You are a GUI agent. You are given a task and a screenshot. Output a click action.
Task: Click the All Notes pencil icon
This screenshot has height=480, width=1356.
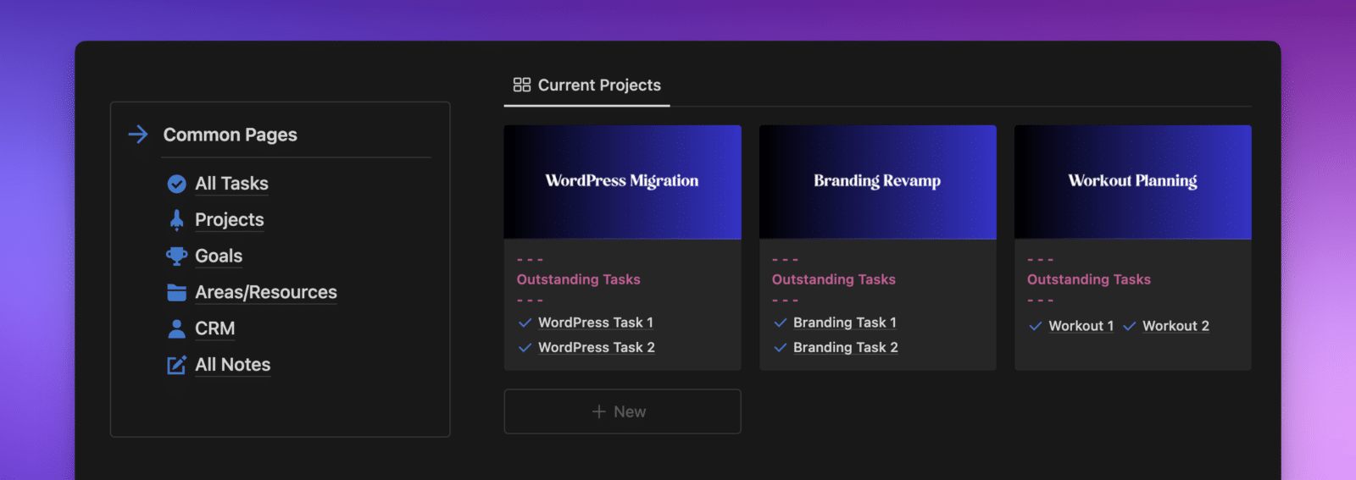(x=176, y=365)
